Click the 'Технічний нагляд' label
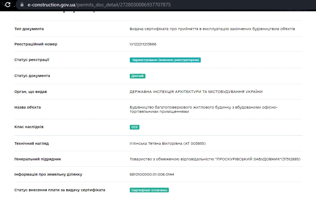This screenshot has height=198, width=316. [x=32, y=144]
